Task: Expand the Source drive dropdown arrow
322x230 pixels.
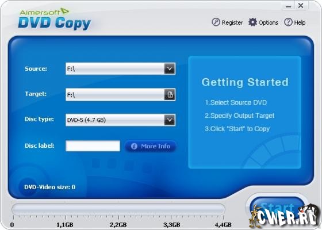Action: click(x=170, y=68)
